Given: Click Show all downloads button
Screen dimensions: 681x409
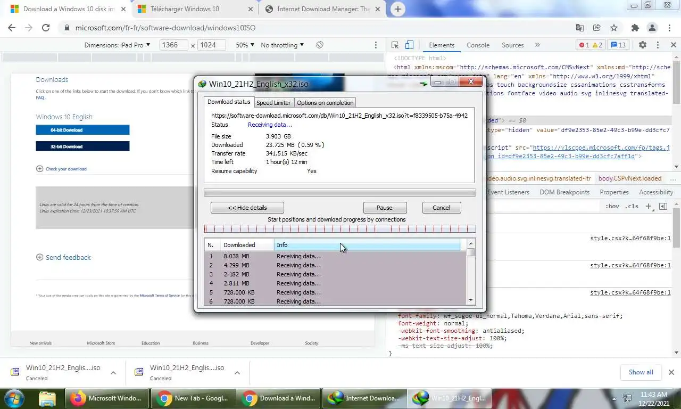Looking at the screenshot, I should (x=641, y=372).
